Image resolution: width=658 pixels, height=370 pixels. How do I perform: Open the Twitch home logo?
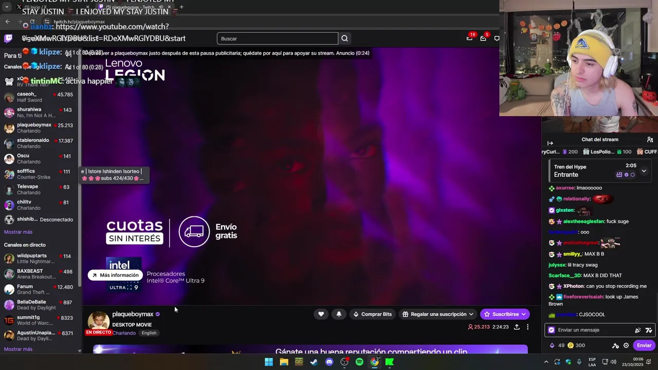(8, 38)
